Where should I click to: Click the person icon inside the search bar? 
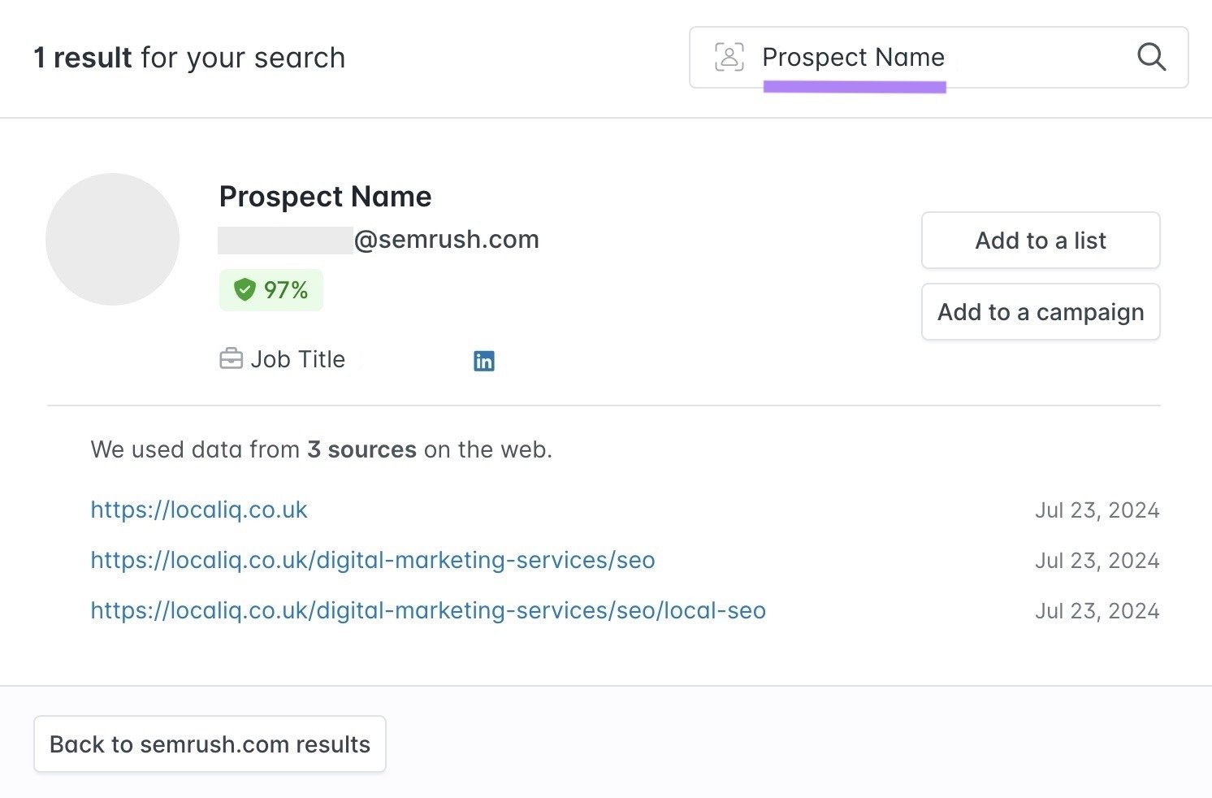(x=729, y=57)
